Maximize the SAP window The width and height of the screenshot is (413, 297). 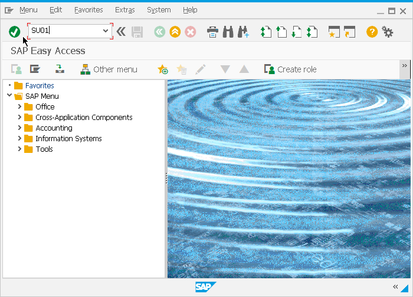392,11
